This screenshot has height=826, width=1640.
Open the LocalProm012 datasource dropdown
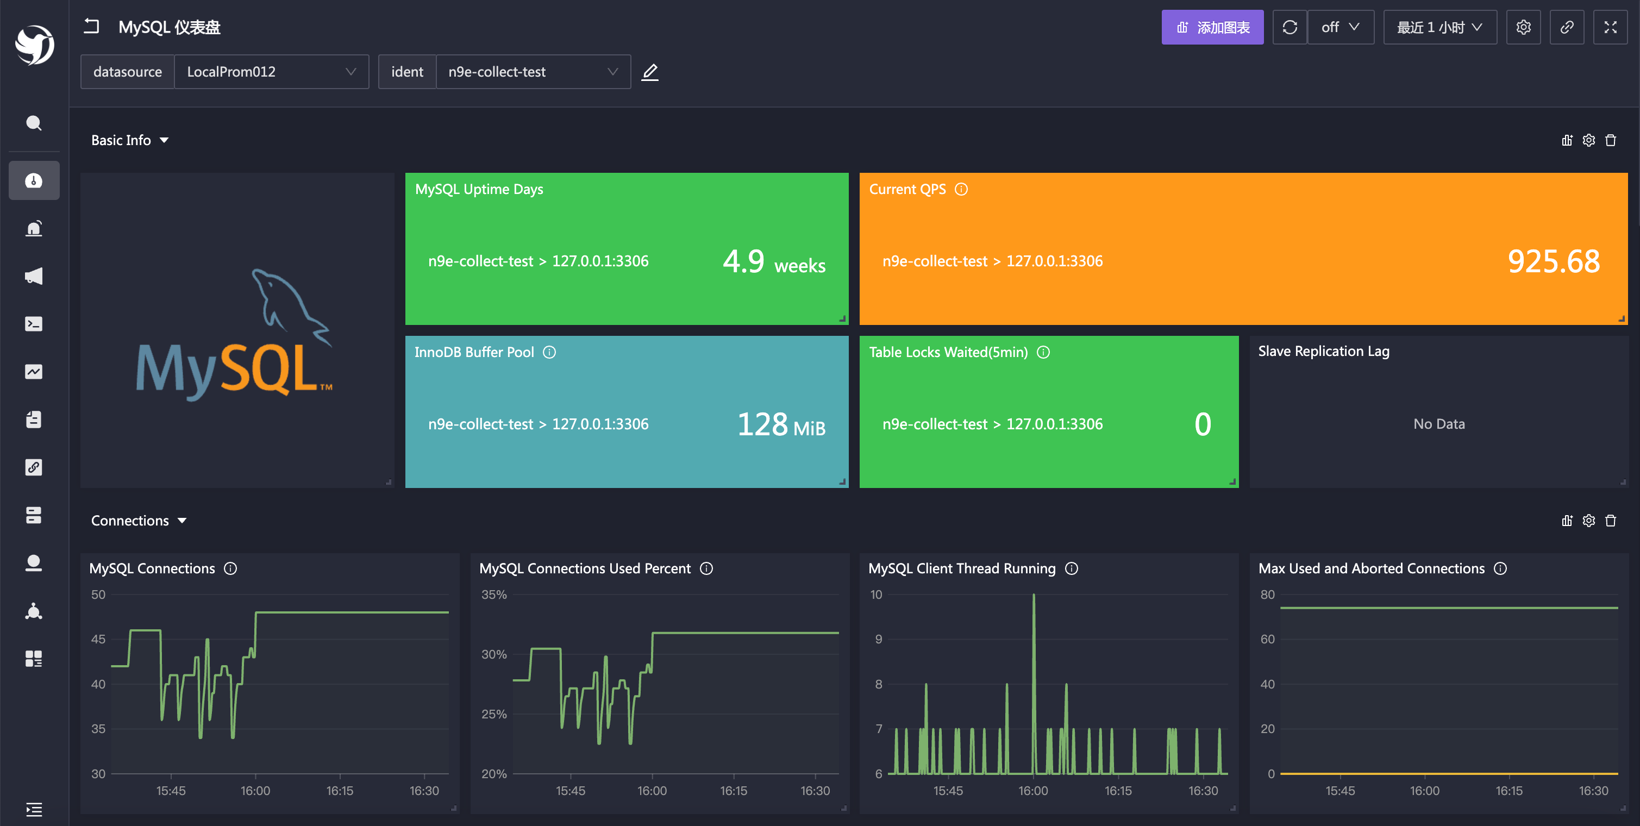point(271,72)
